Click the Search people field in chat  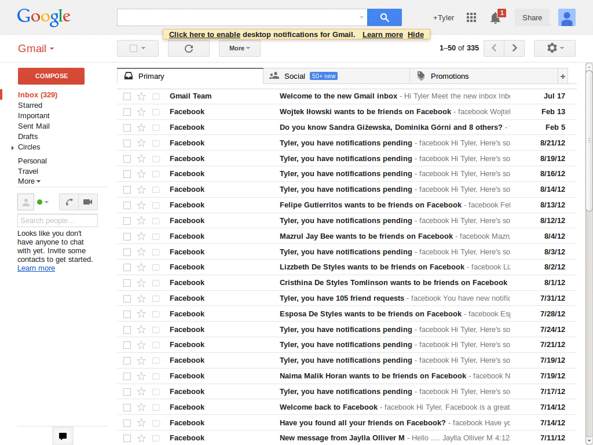pyautogui.click(x=57, y=220)
